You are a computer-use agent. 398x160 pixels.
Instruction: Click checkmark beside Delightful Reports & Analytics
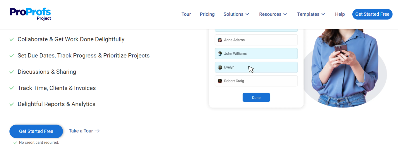click(x=12, y=104)
